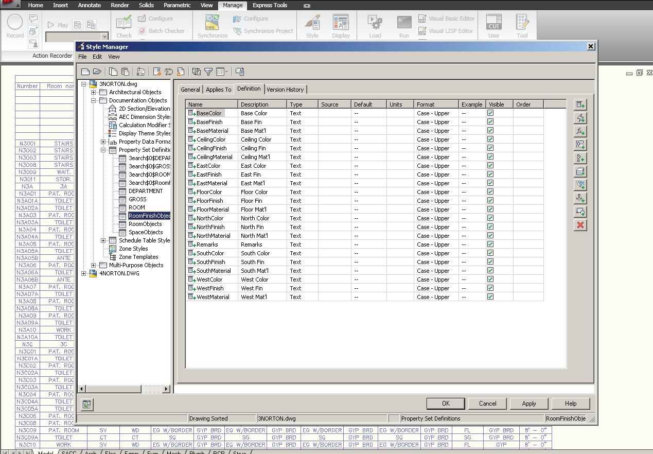The width and height of the screenshot is (653, 454).
Task: Click the red X Remove property button
Action: pyautogui.click(x=580, y=225)
